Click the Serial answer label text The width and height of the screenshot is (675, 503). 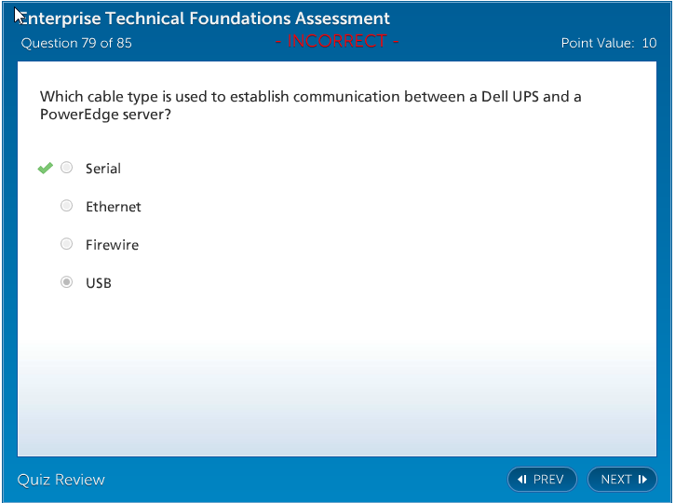[x=103, y=169]
